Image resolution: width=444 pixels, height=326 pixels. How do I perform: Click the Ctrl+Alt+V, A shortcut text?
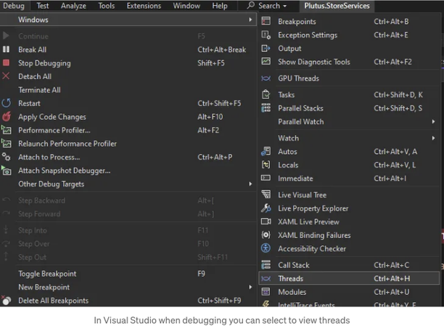[395, 152]
